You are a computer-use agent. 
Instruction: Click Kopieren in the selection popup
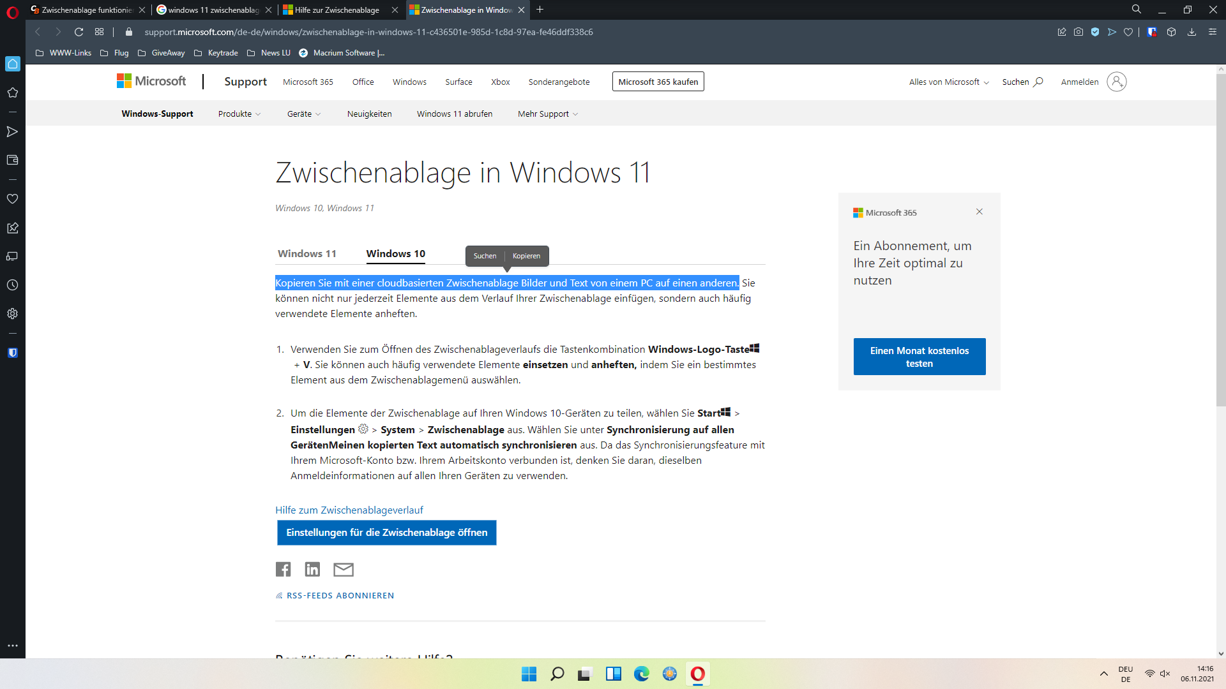526,256
